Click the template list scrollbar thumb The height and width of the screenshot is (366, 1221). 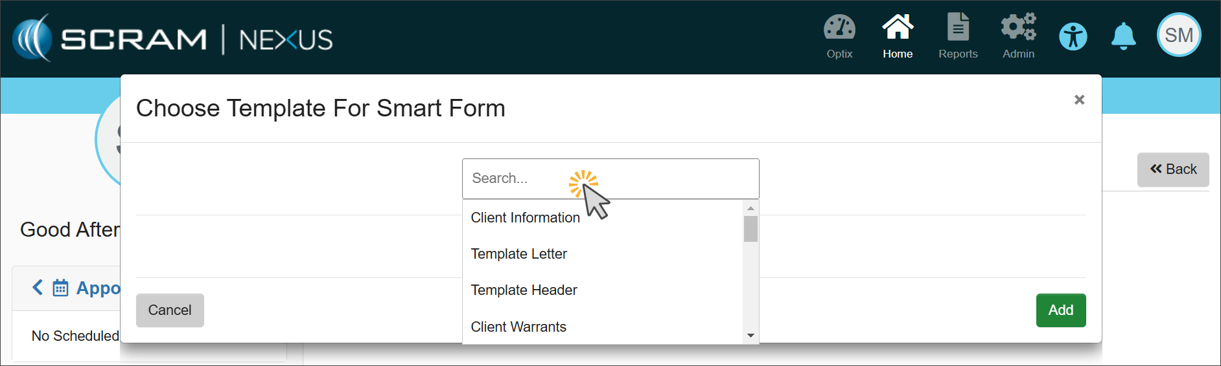click(750, 229)
